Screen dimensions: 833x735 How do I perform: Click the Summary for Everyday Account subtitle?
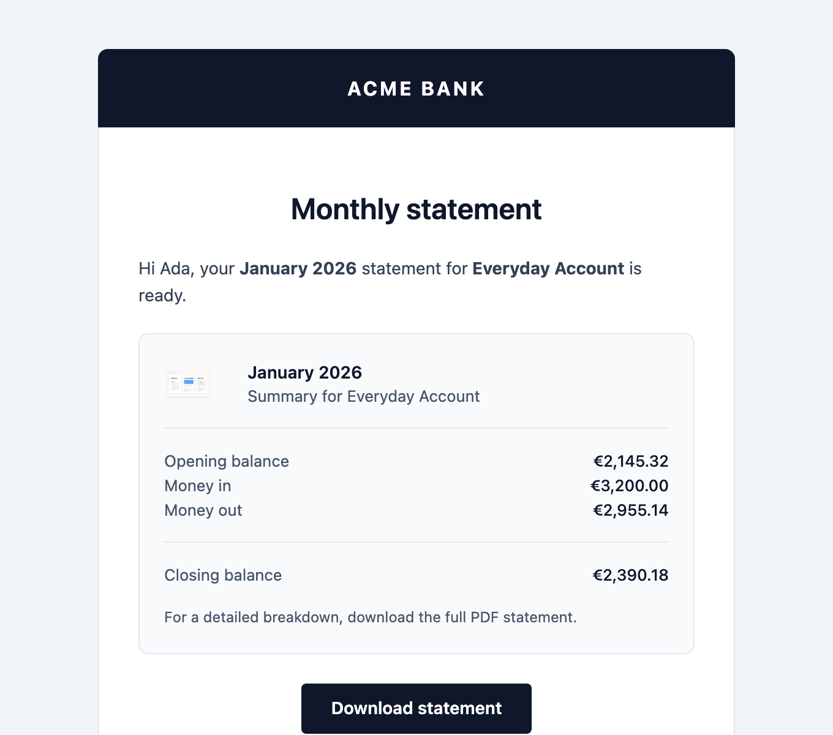[363, 396]
